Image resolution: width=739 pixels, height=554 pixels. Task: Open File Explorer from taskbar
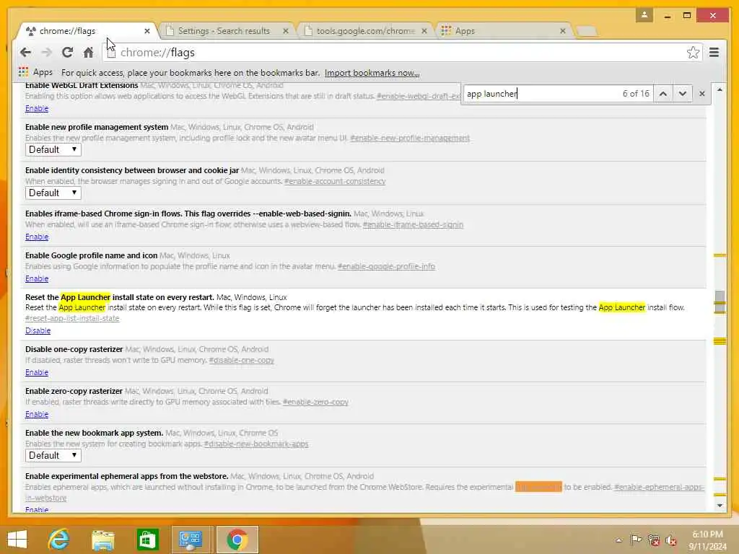102,540
